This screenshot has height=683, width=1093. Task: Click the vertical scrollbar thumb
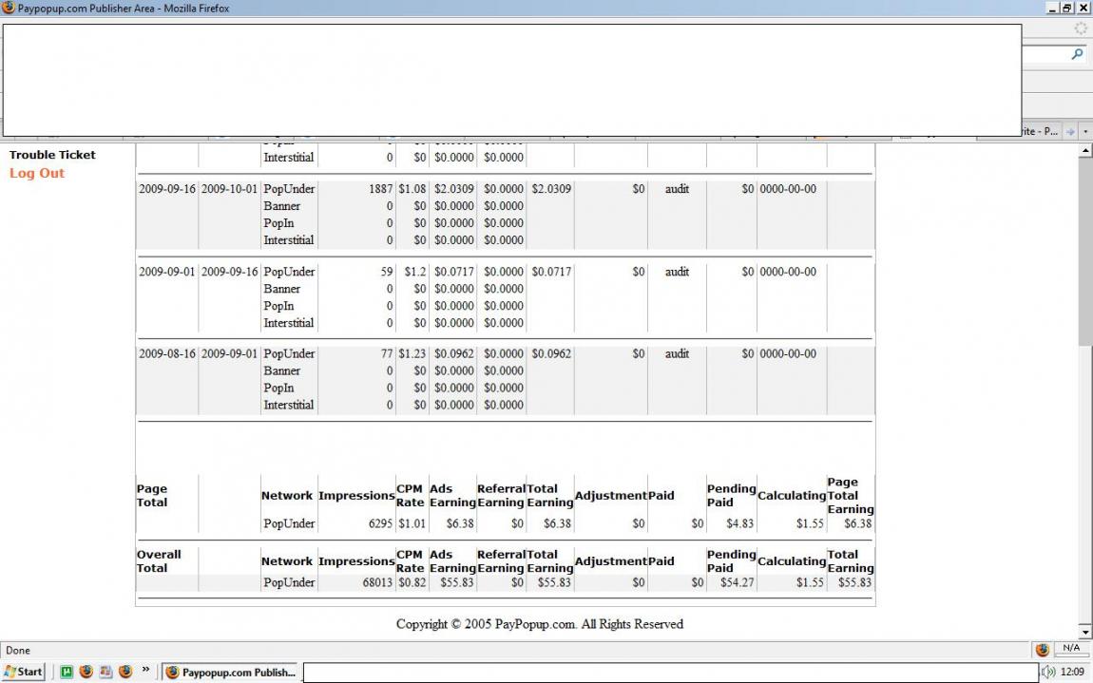(x=1085, y=251)
